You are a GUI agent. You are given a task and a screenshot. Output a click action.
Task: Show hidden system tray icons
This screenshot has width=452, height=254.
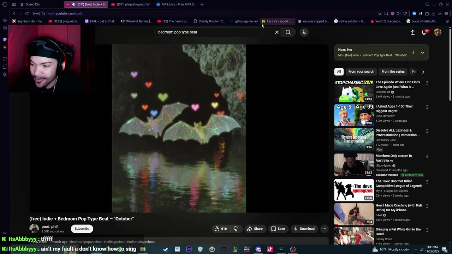click(x=416, y=249)
